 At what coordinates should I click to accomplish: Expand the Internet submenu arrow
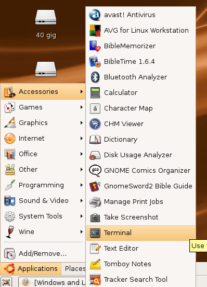coord(82,138)
